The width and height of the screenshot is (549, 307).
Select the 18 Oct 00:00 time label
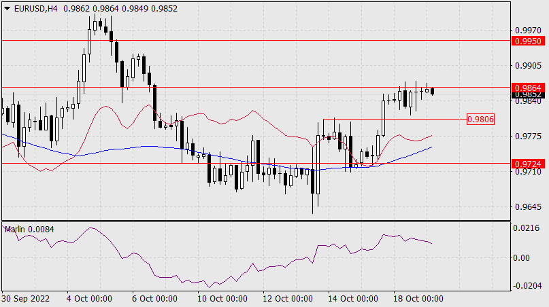[x=420, y=299]
